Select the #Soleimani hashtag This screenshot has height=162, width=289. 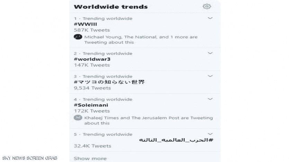91,105
